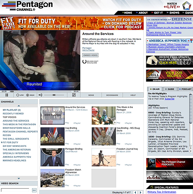193x194 pixels.
Task: Select THE GRILL SERGEANTS channel
Action: click(x=16, y=139)
